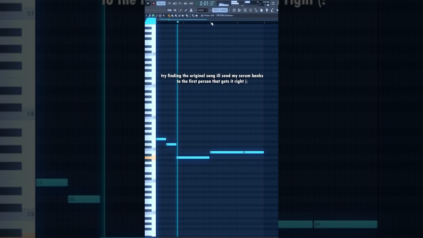Open the Channel rack
Screen dimensions: 423x238
(x=245, y=10)
